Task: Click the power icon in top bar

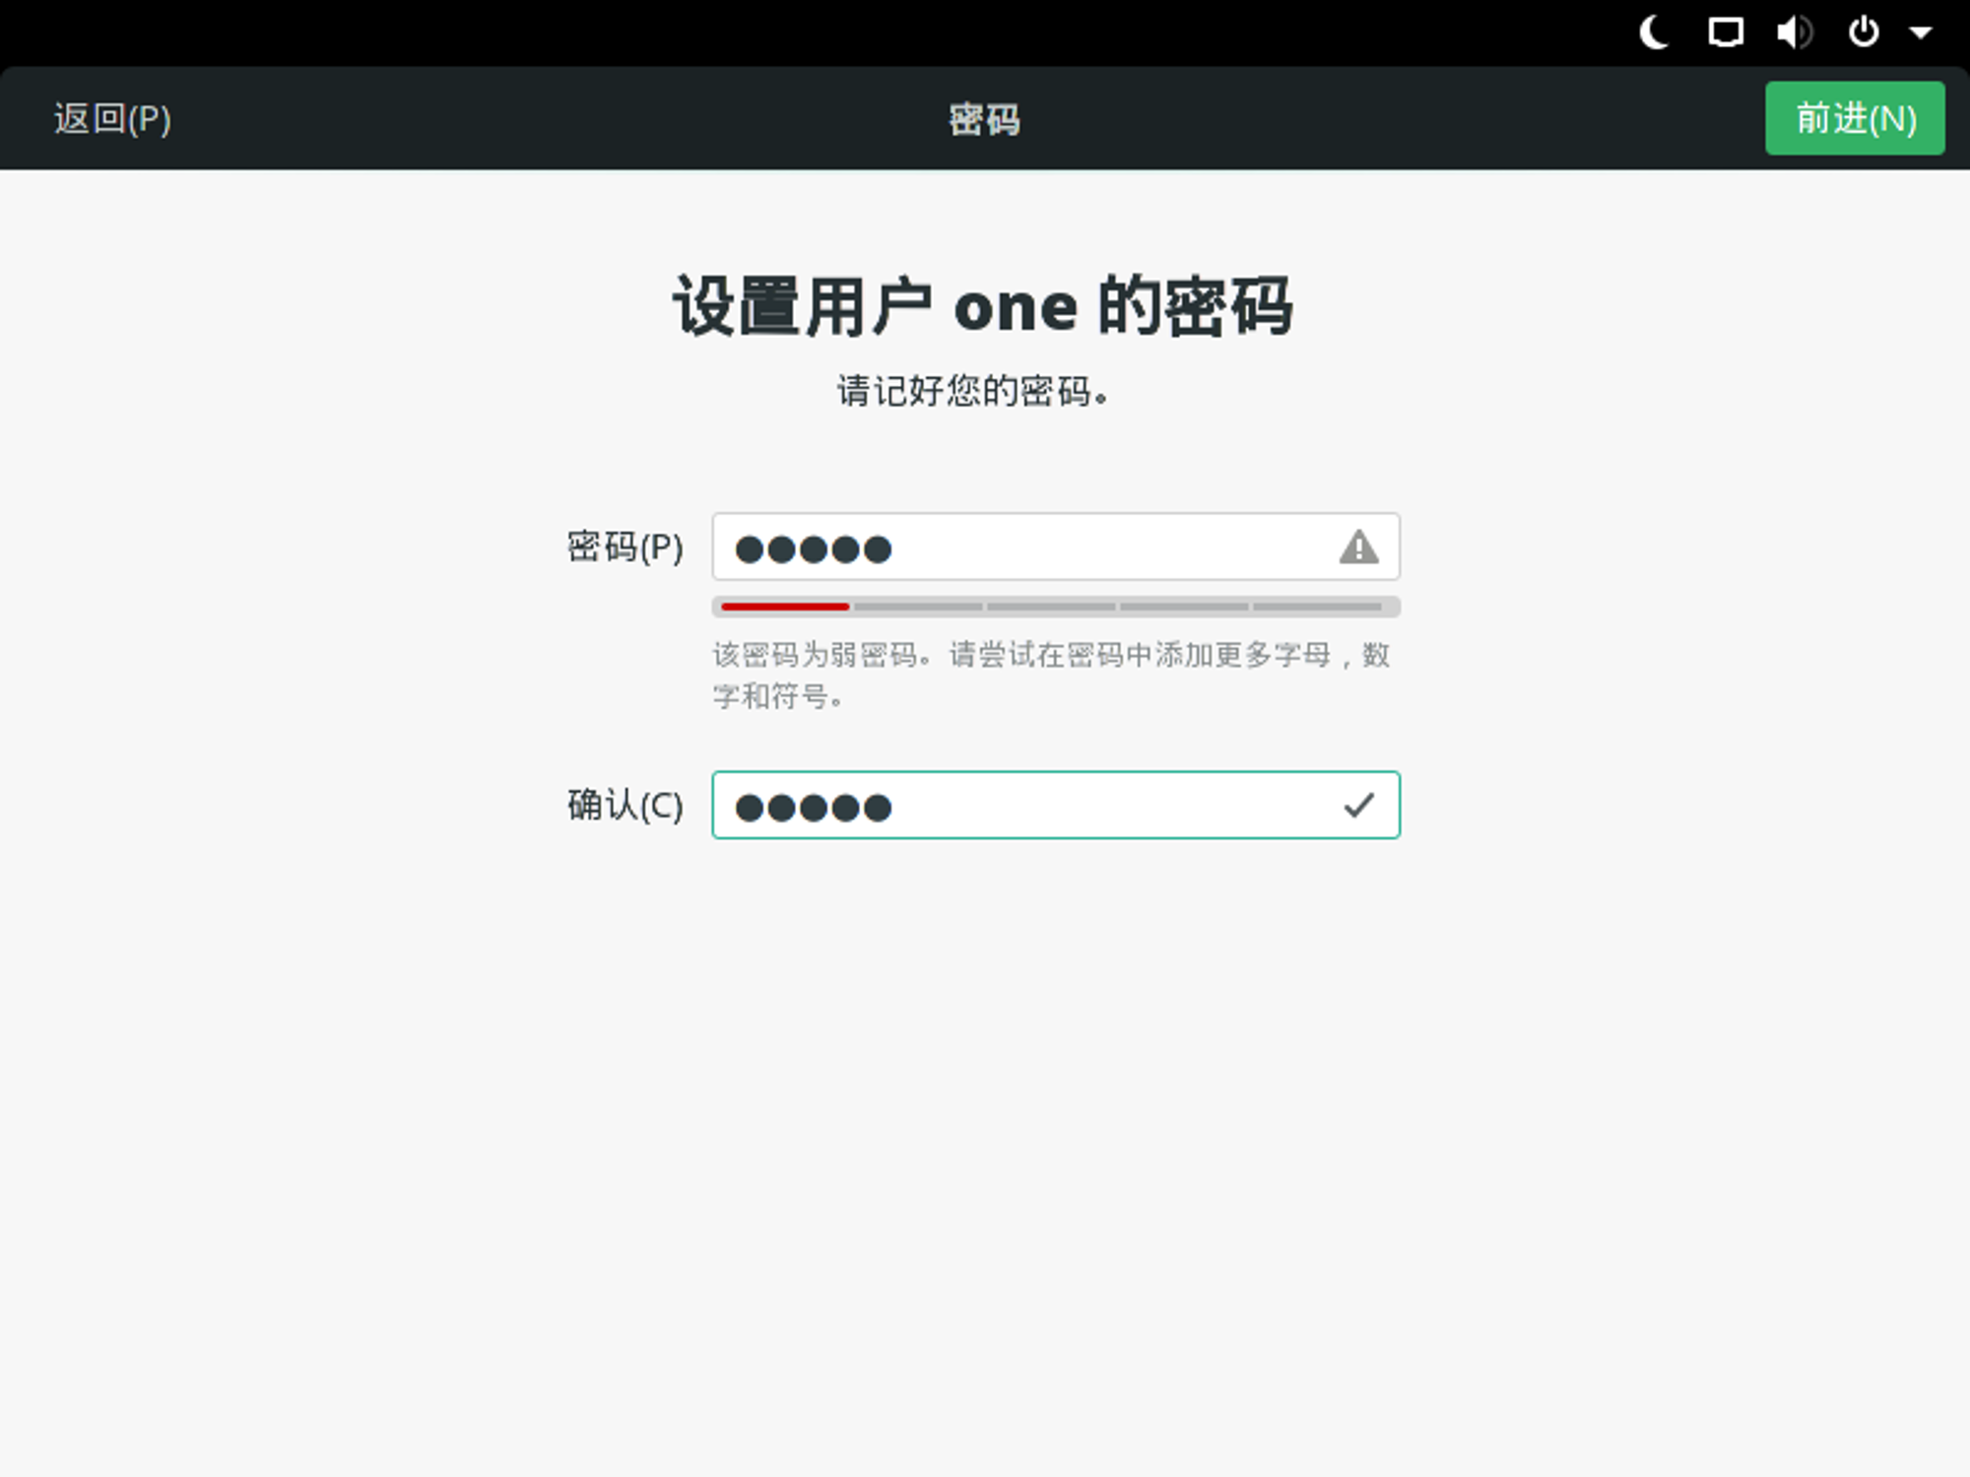Action: tap(1863, 32)
